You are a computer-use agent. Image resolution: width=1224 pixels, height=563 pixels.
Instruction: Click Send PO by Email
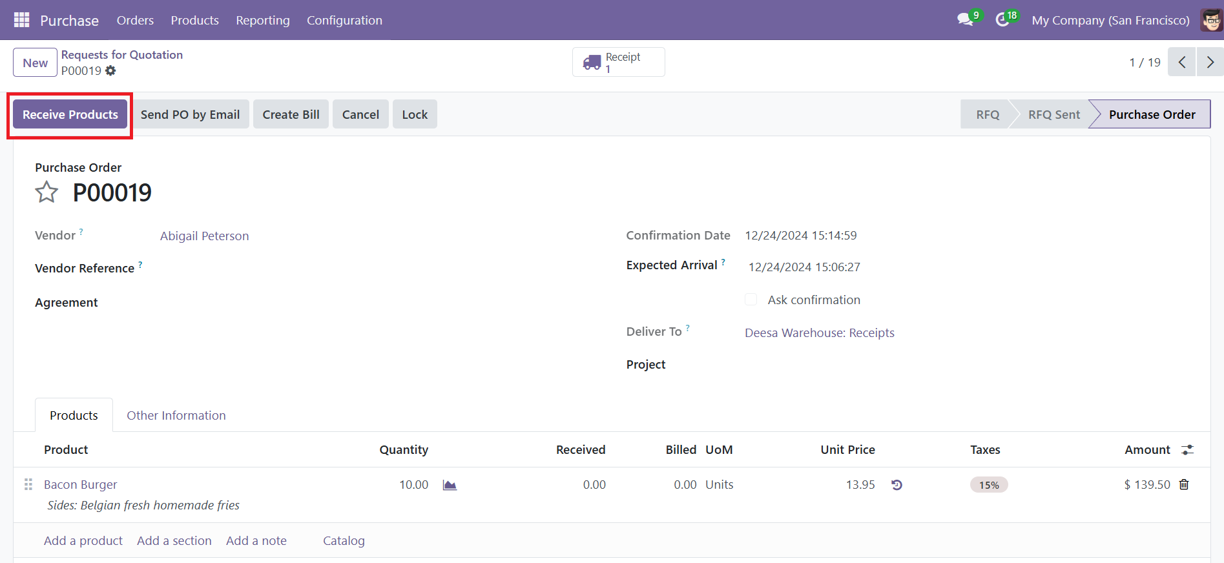point(190,114)
